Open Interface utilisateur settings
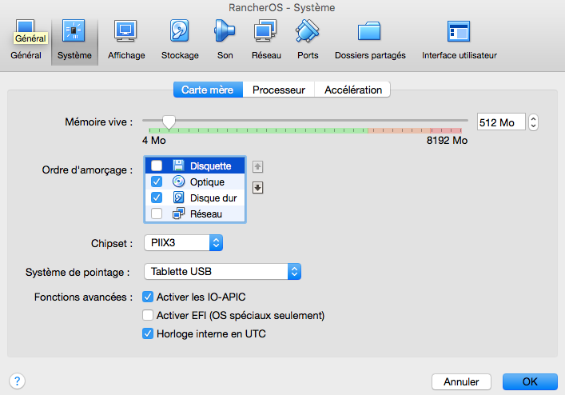Image resolution: width=565 pixels, height=395 pixels. coord(459,40)
